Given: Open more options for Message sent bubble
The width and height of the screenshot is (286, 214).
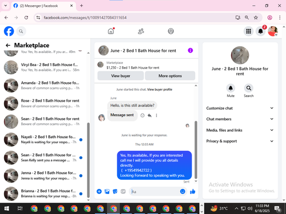Looking at the screenshot, I should pos(156,115).
